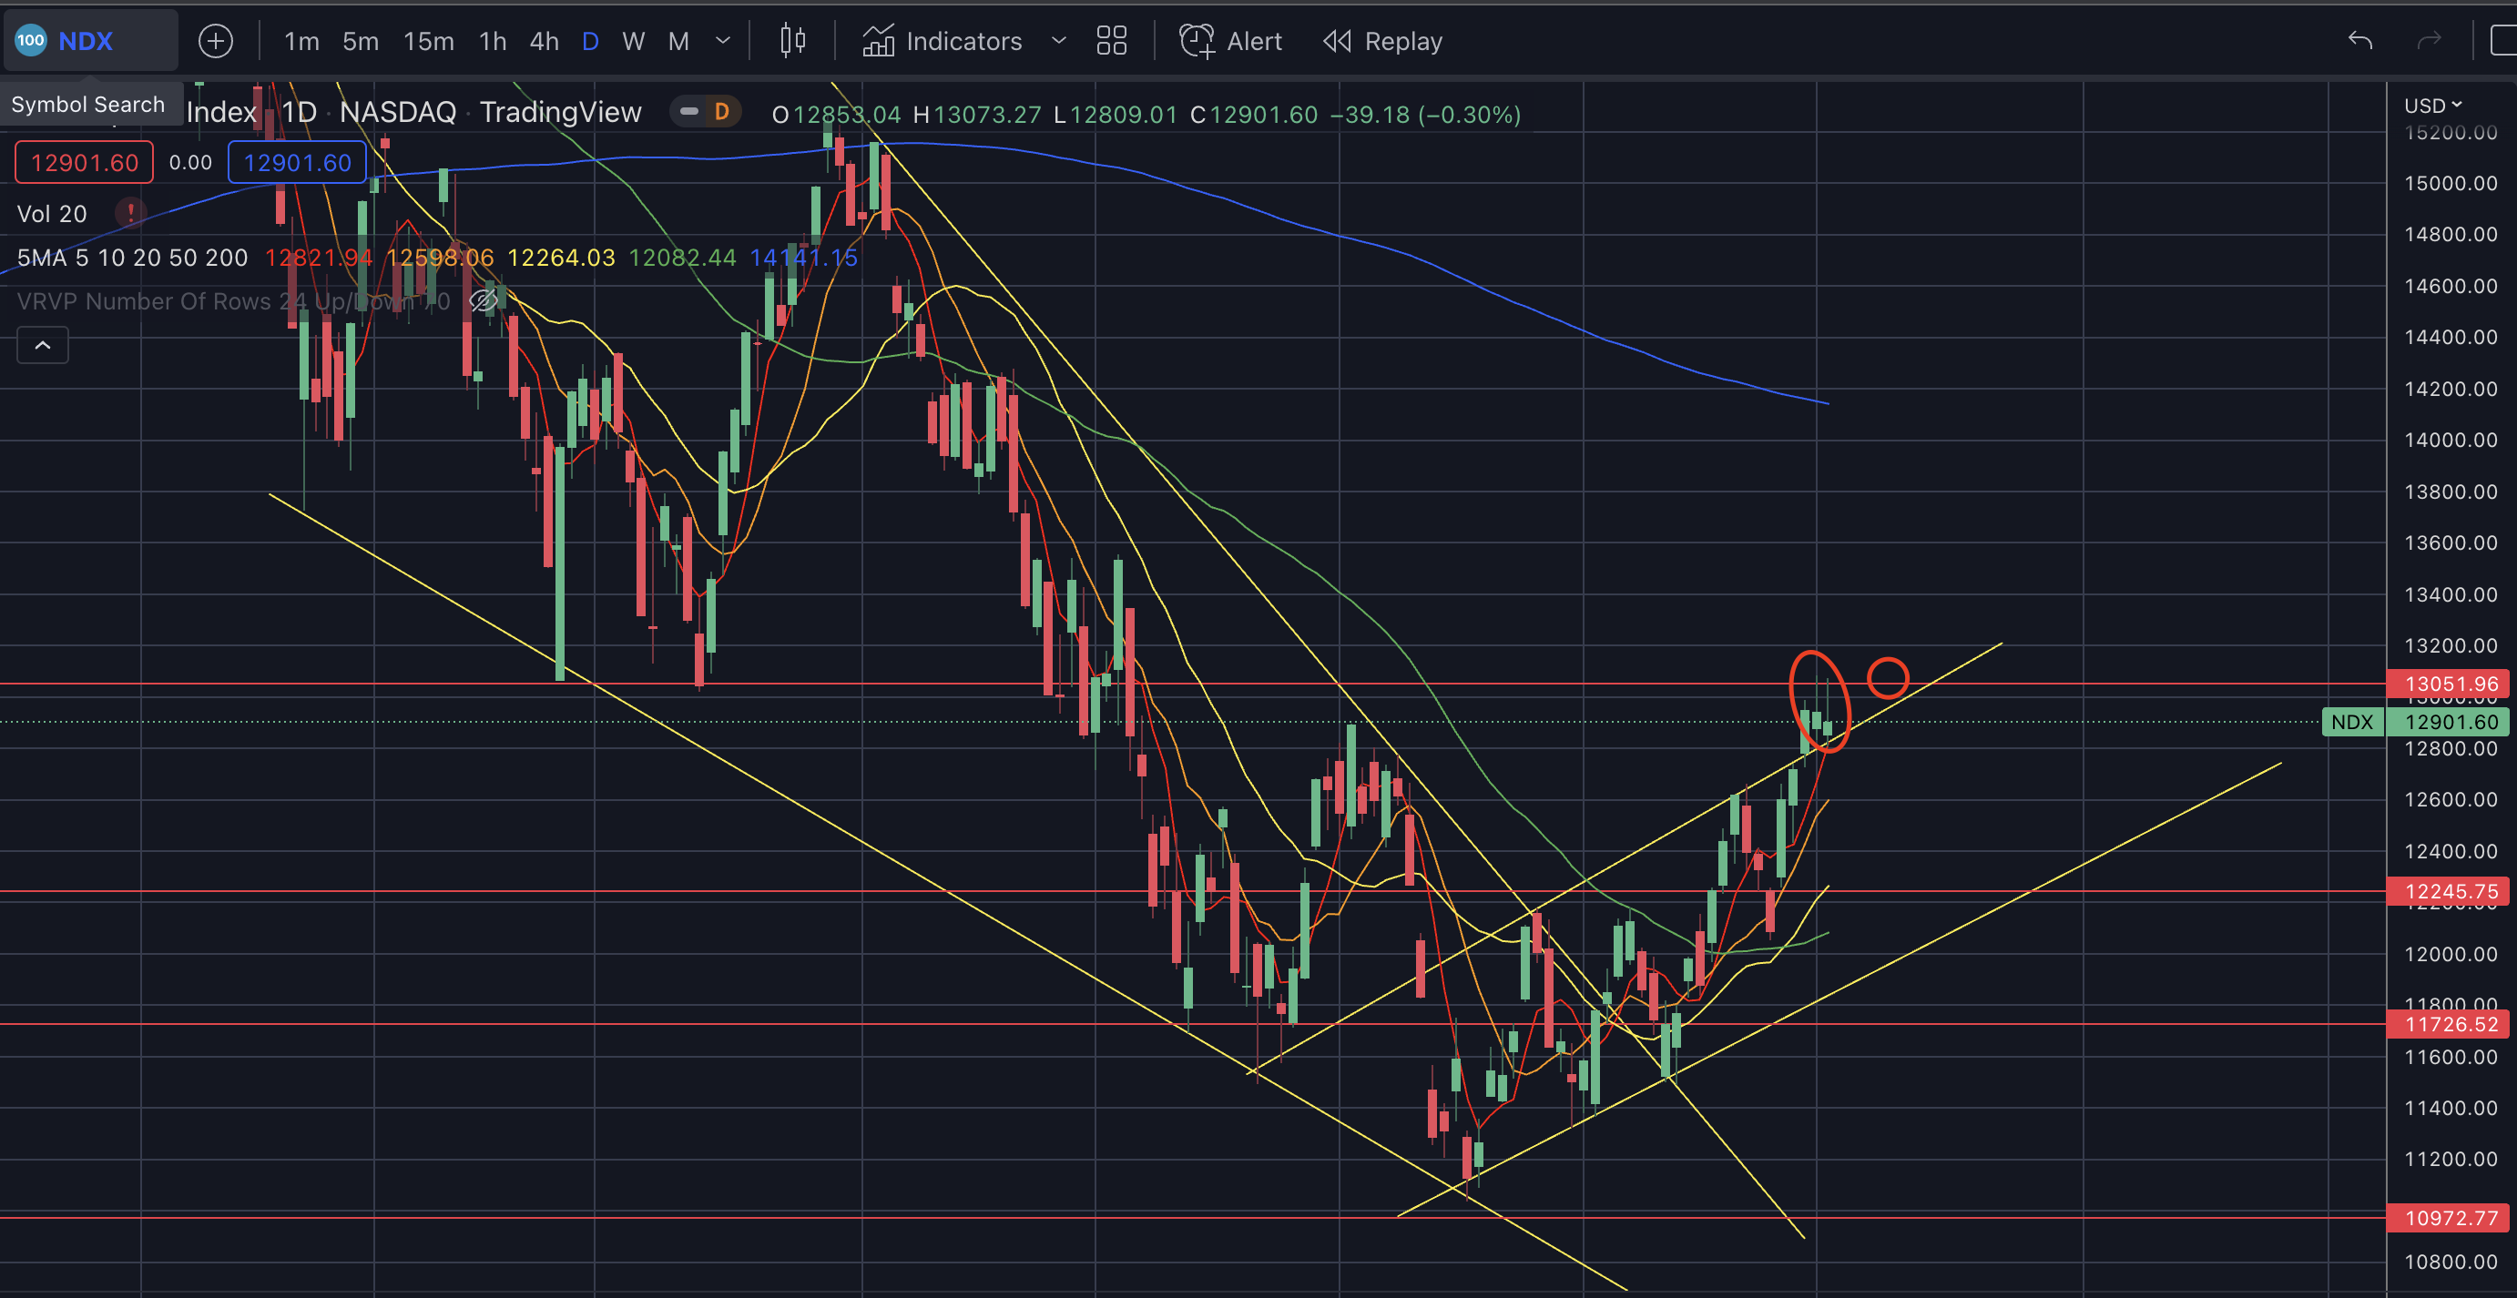Toggle the dash pill beside D badge
The image size is (2517, 1298).
coord(688,112)
